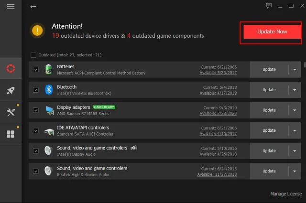Open the Available: 11/27/2018 link
Screen dimensions: 306x203
tap(217, 174)
